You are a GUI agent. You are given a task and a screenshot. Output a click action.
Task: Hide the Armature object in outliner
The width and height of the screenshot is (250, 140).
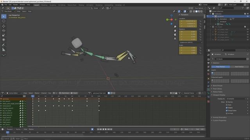(x=248, y=16)
